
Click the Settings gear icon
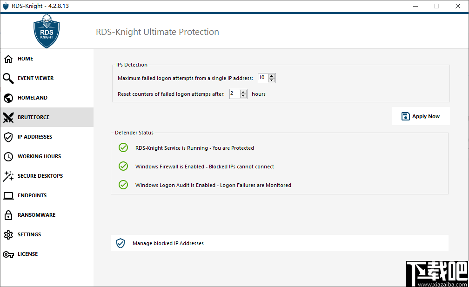[8, 235]
